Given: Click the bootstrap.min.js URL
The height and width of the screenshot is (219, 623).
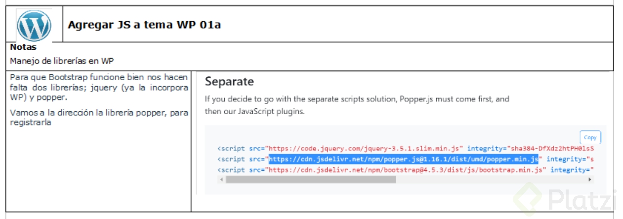Looking at the screenshot, I should click(x=405, y=170).
